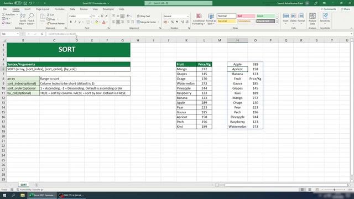Select cell containing Watermelon in column K

[x=186, y=83]
